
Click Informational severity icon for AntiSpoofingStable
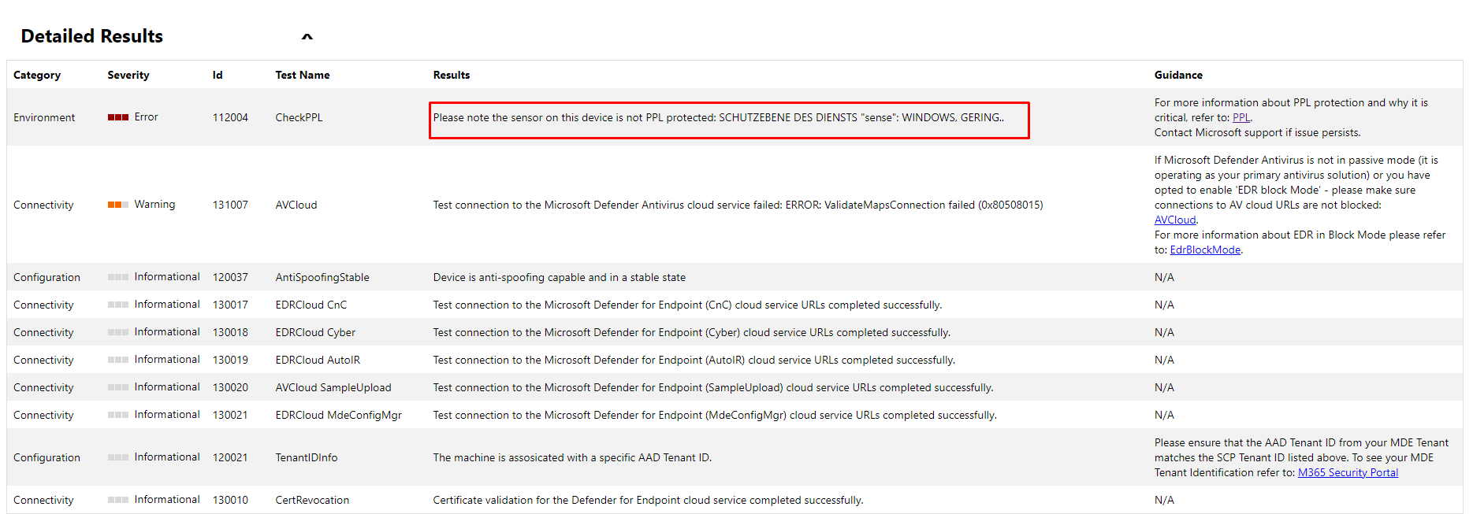tap(118, 277)
